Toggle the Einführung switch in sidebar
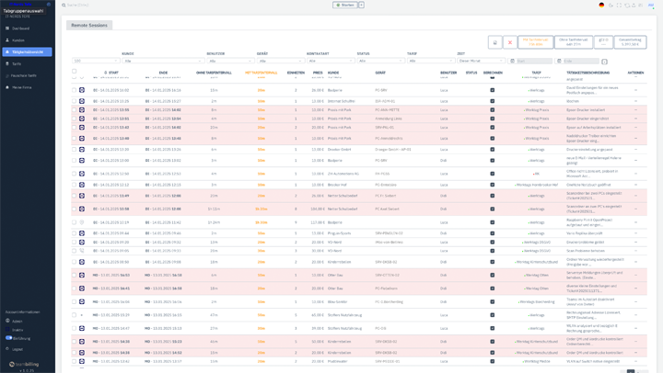 9,338
